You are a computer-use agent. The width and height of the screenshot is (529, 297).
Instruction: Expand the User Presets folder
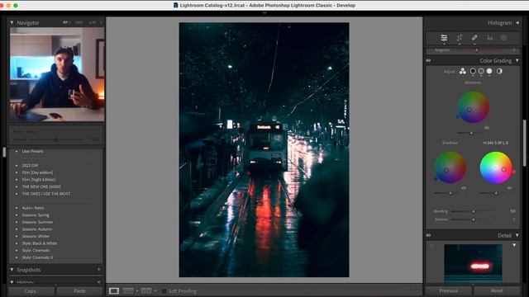(x=17, y=151)
